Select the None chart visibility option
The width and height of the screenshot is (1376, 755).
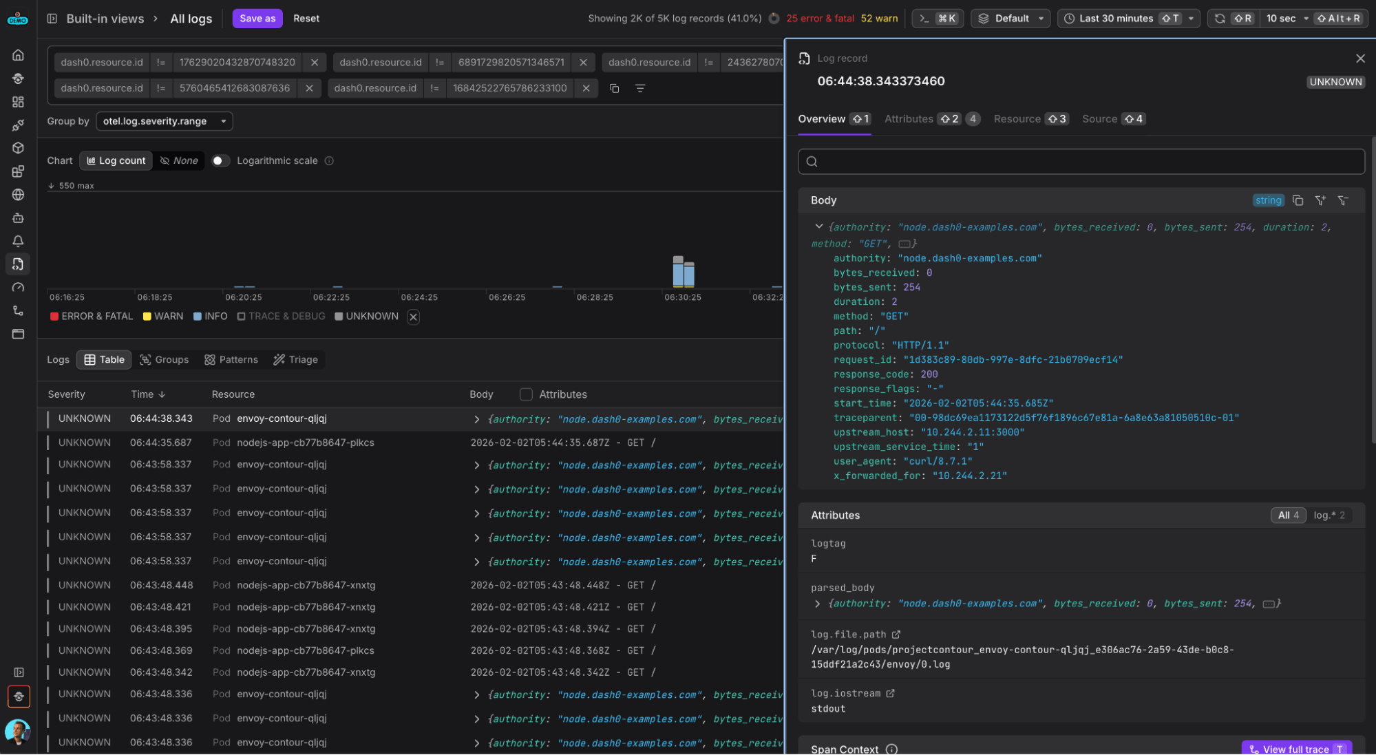click(179, 161)
